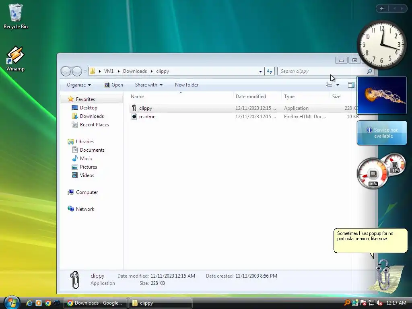Click the search magnifier icon
Image resolution: width=412 pixels, height=309 pixels.
click(369, 71)
